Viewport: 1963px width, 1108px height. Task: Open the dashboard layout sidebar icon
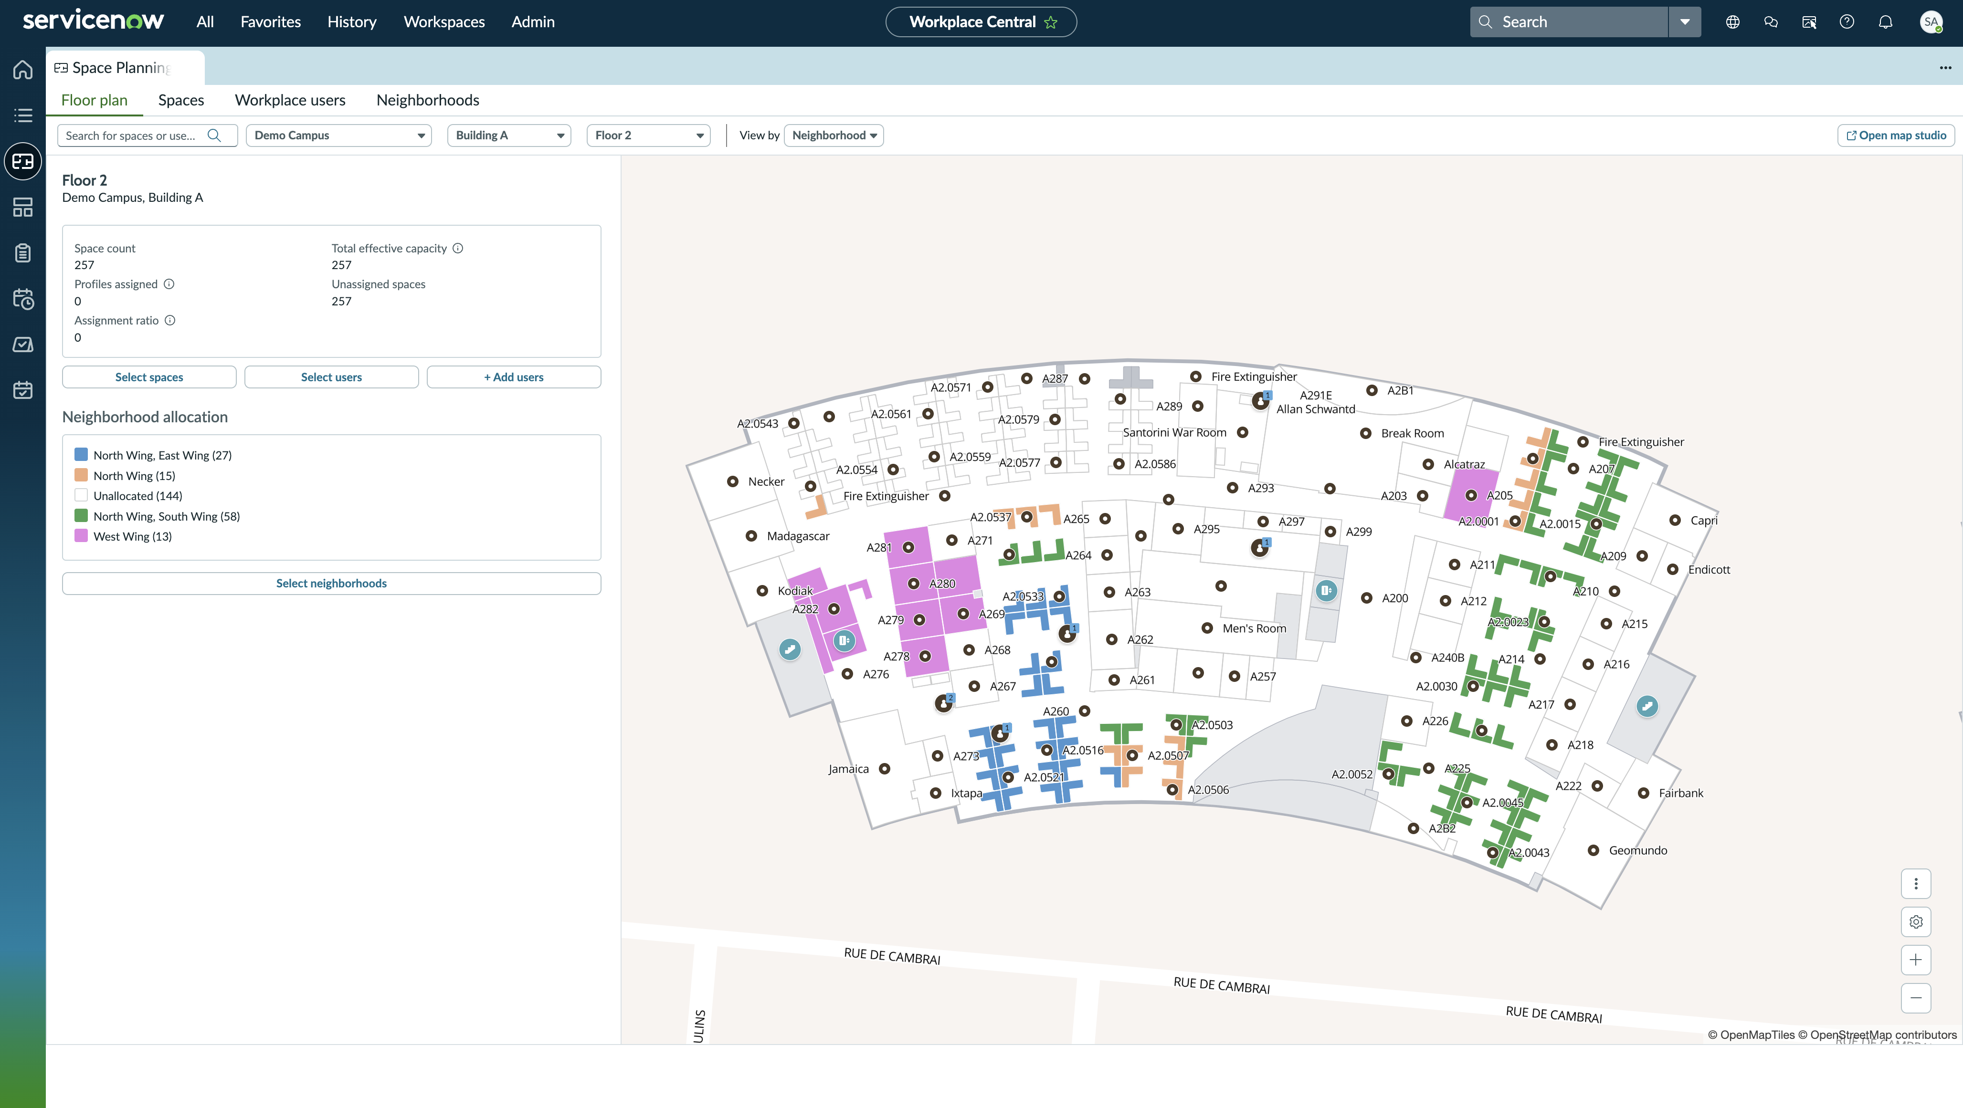pyautogui.click(x=23, y=207)
